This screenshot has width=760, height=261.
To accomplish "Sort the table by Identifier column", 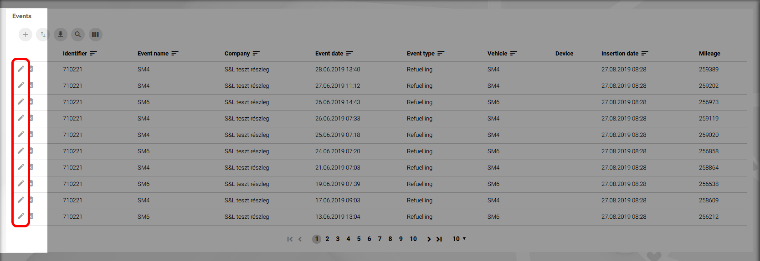I will coord(93,53).
